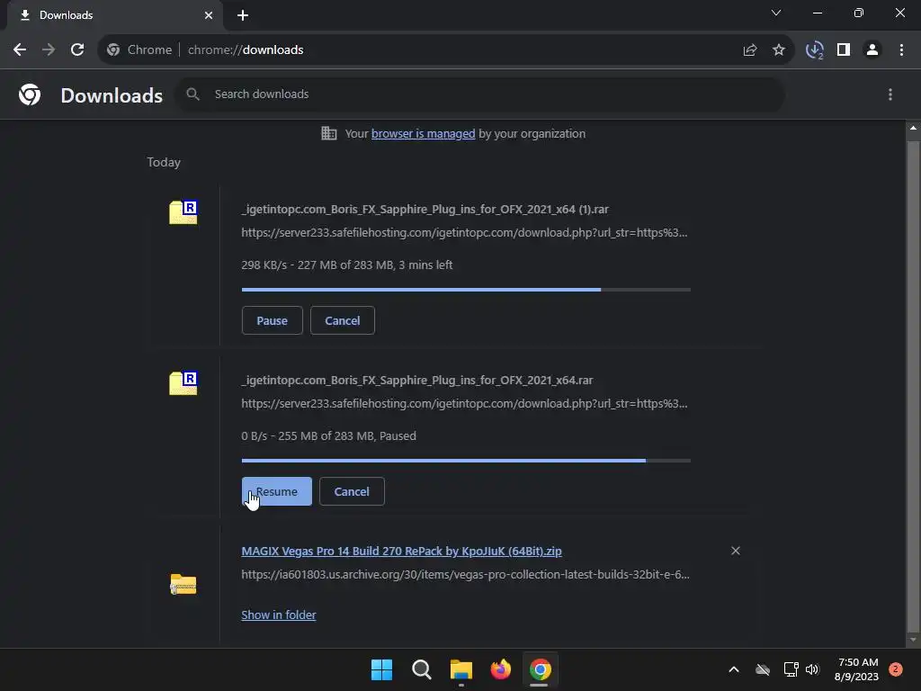Click the zip folder icon for MAGIX Vegas Pro

[183, 584]
